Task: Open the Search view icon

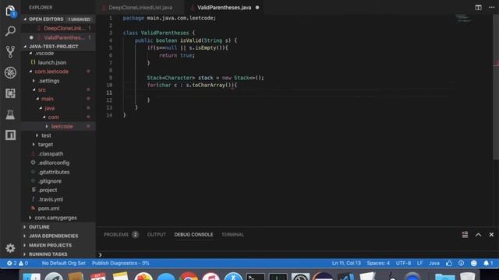Action: point(10,31)
